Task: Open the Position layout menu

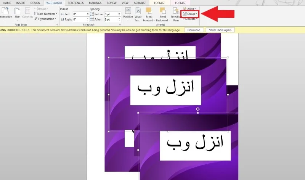Action: [x=128, y=14]
